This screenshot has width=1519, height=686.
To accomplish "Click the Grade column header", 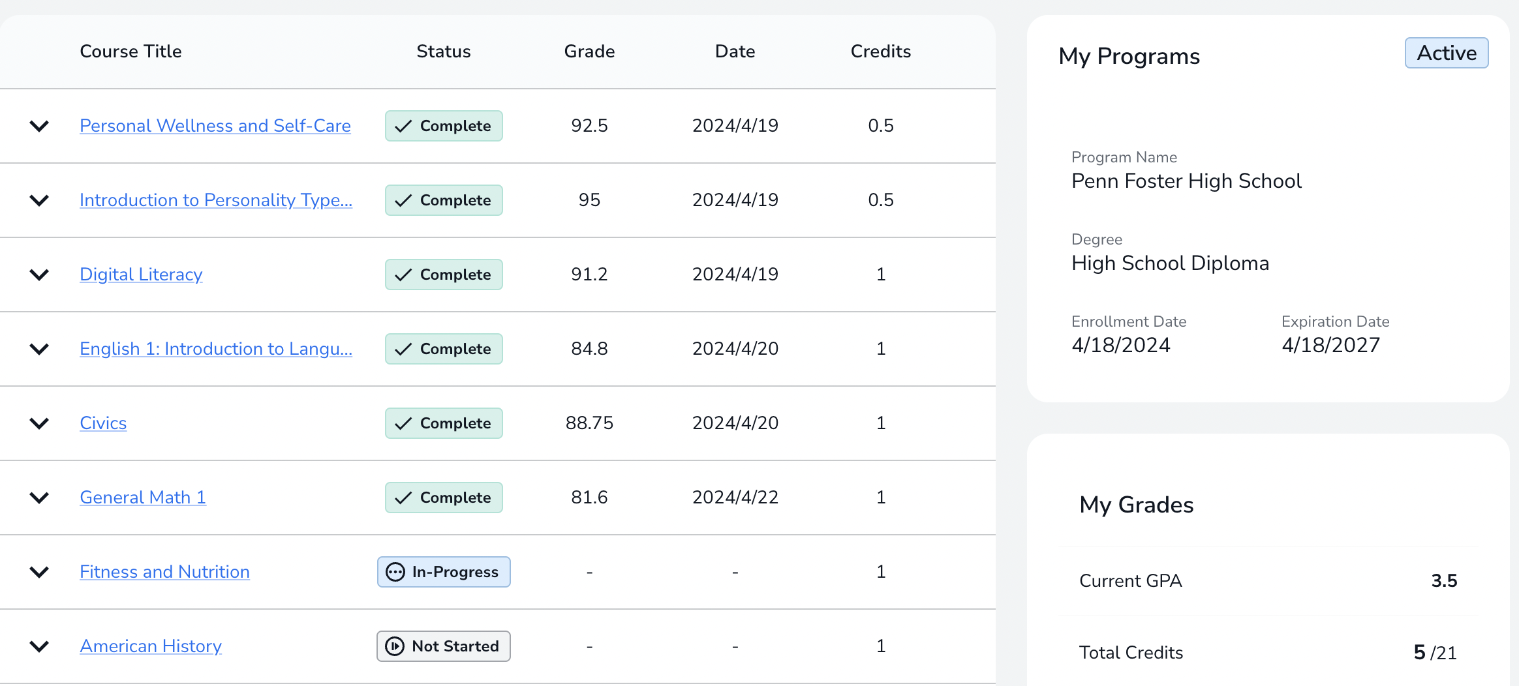I will point(589,52).
